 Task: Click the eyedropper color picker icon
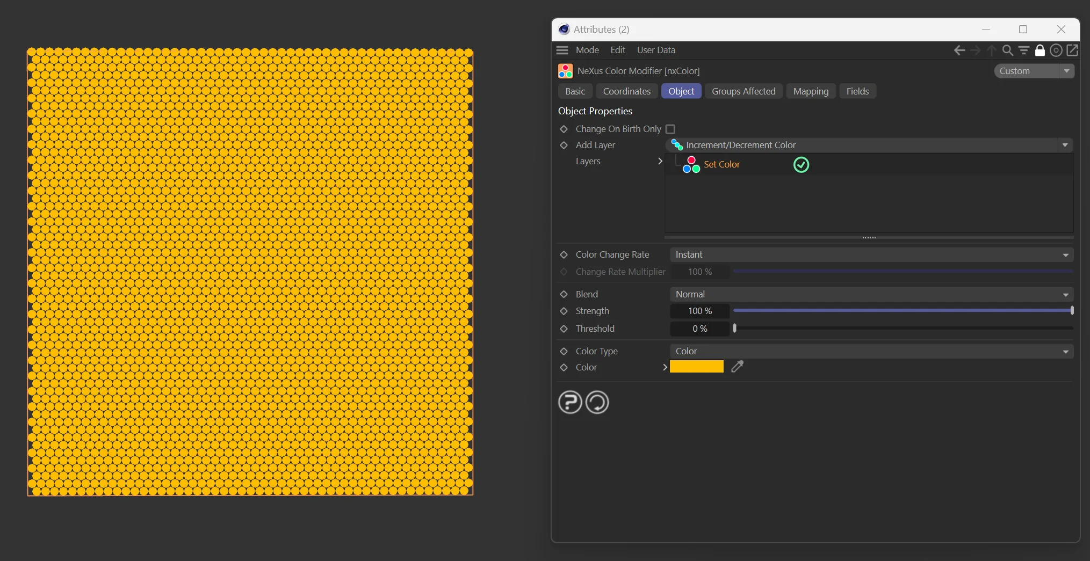737,367
